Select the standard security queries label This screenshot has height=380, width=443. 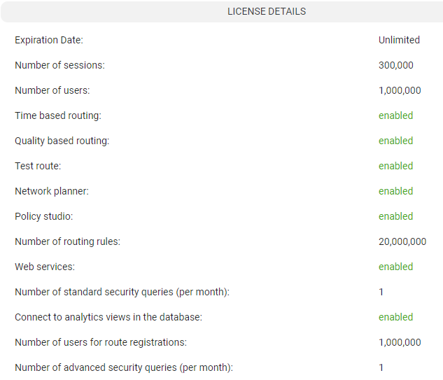coord(122,292)
